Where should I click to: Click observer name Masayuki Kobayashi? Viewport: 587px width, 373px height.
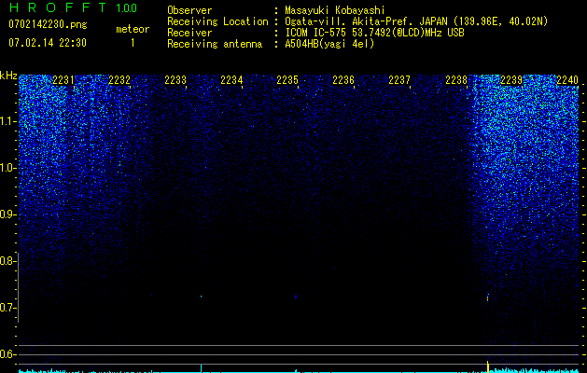(335, 10)
